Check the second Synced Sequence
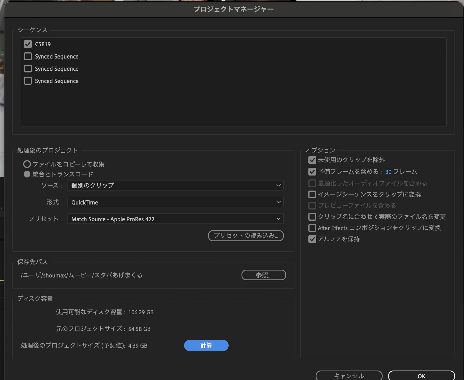464x380 pixels. click(28, 68)
